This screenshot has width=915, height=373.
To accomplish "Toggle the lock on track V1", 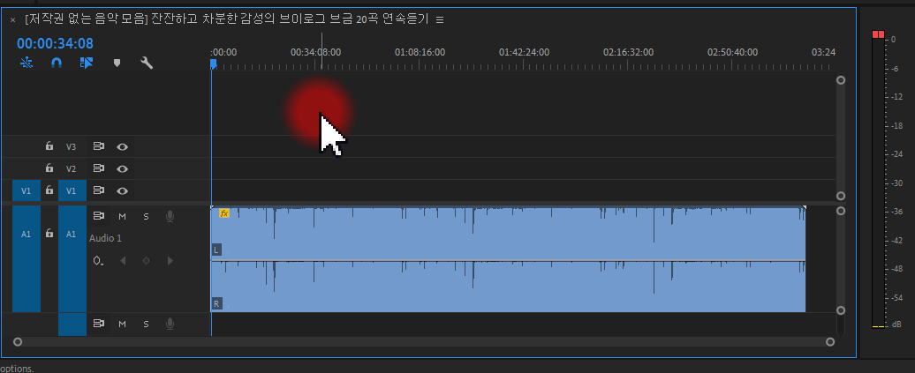I will point(49,190).
